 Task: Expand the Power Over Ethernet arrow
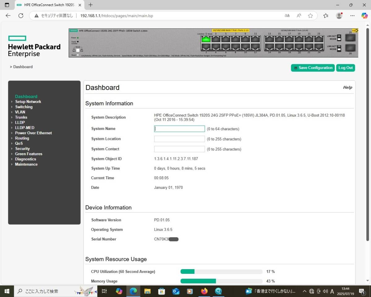12,133
